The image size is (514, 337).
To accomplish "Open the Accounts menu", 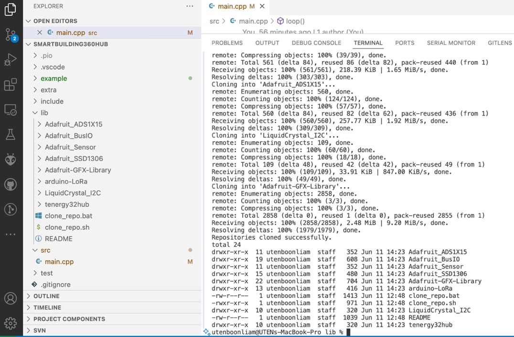I will tap(10, 298).
